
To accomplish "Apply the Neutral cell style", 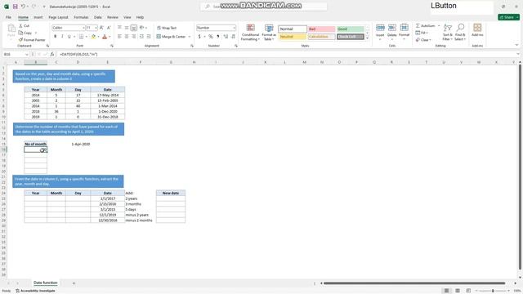I will click(x=293, y=37).
